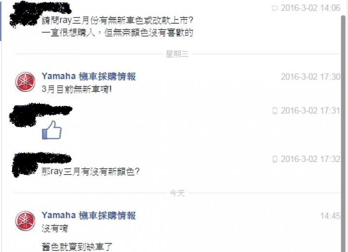This screenshot has height=252, width=348.
Task: Select the message 舊色就賣到缺車了
Action: [x=77, y=247]
